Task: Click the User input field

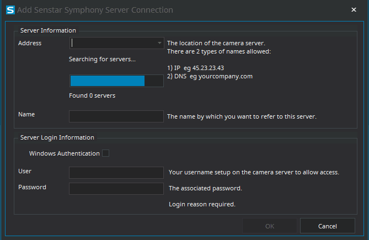Action: click(x=116, y=173)
